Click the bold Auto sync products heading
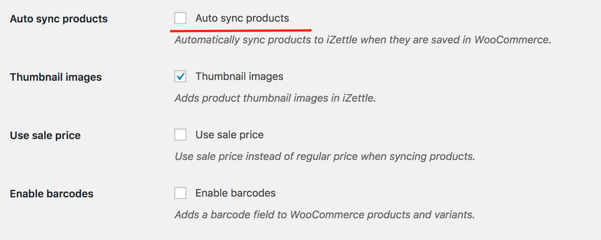This screenshot has height=240, width=601. [x=59, y=18]
